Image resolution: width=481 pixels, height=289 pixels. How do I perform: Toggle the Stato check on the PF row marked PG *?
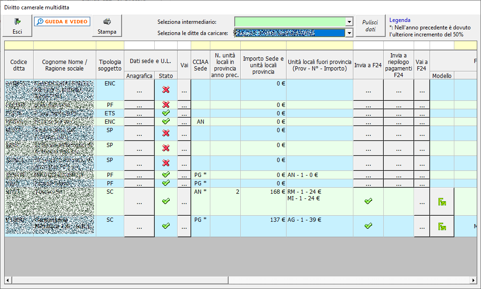coord(167,174)
